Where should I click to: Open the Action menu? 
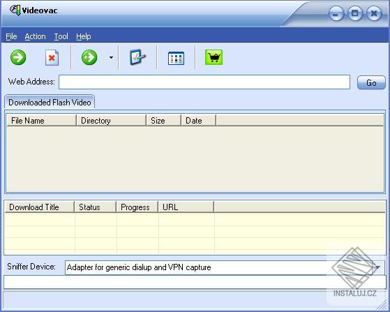(35, 36)
